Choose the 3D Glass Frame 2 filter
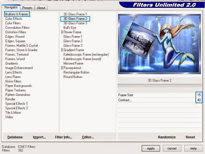 75,19
